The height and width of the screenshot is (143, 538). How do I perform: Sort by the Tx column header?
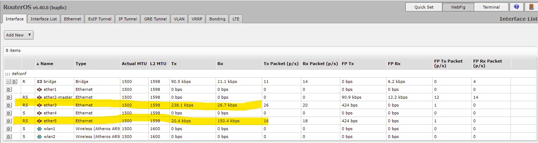click(x=193, y=64)
